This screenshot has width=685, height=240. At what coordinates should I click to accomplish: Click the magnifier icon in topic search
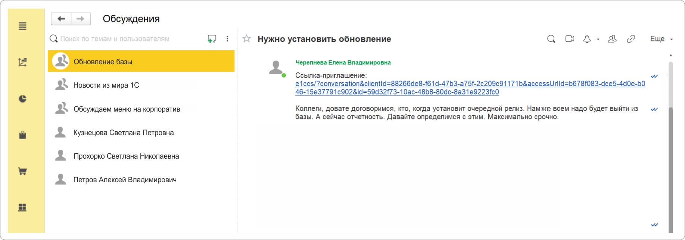click(54, 38)
